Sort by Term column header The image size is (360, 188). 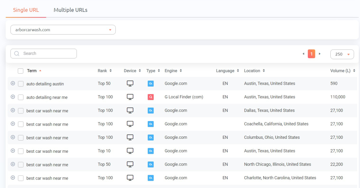pos(34,71)
